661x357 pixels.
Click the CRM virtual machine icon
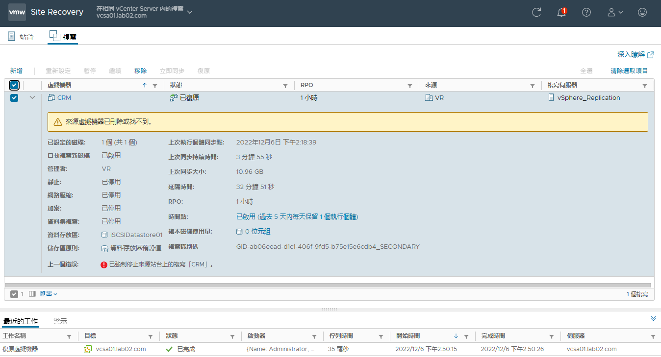click(51, 98)
